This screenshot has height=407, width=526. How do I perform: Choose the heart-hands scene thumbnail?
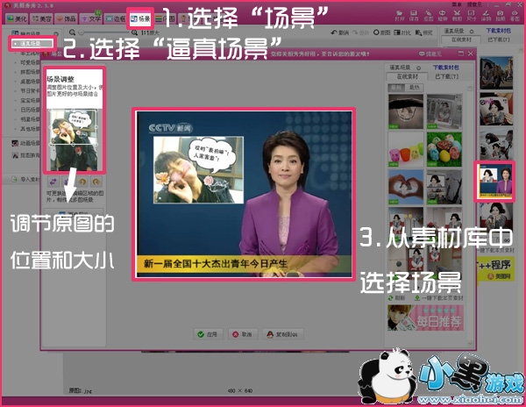coord(406,187)
